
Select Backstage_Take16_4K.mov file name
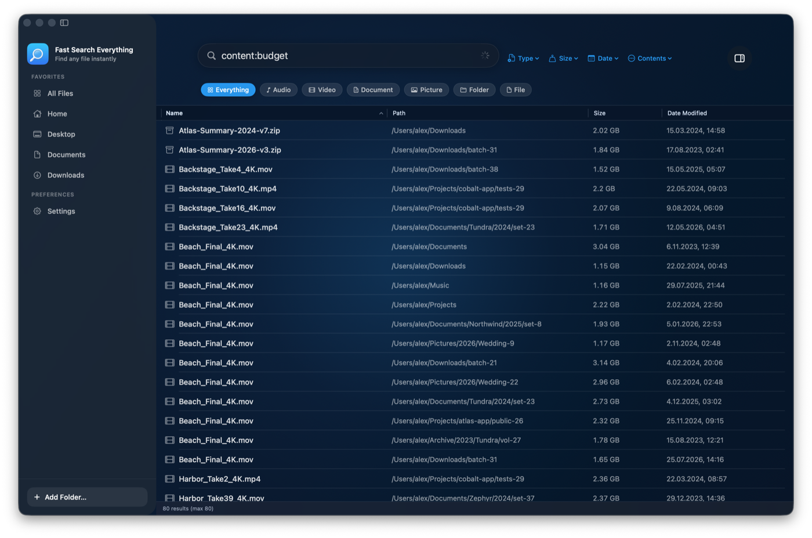point(227,208)
